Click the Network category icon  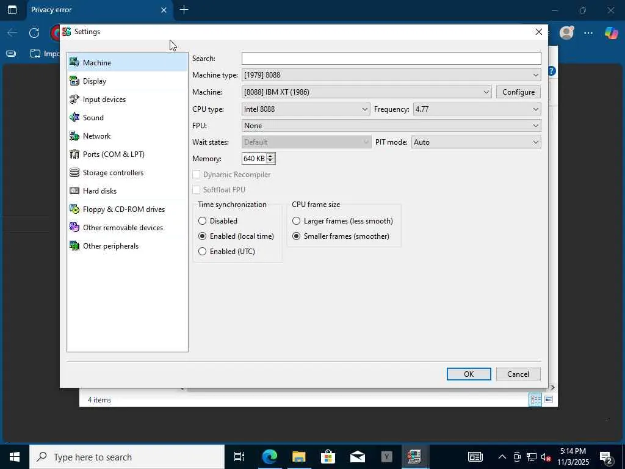pyautogui.click(x=74, y=136)
